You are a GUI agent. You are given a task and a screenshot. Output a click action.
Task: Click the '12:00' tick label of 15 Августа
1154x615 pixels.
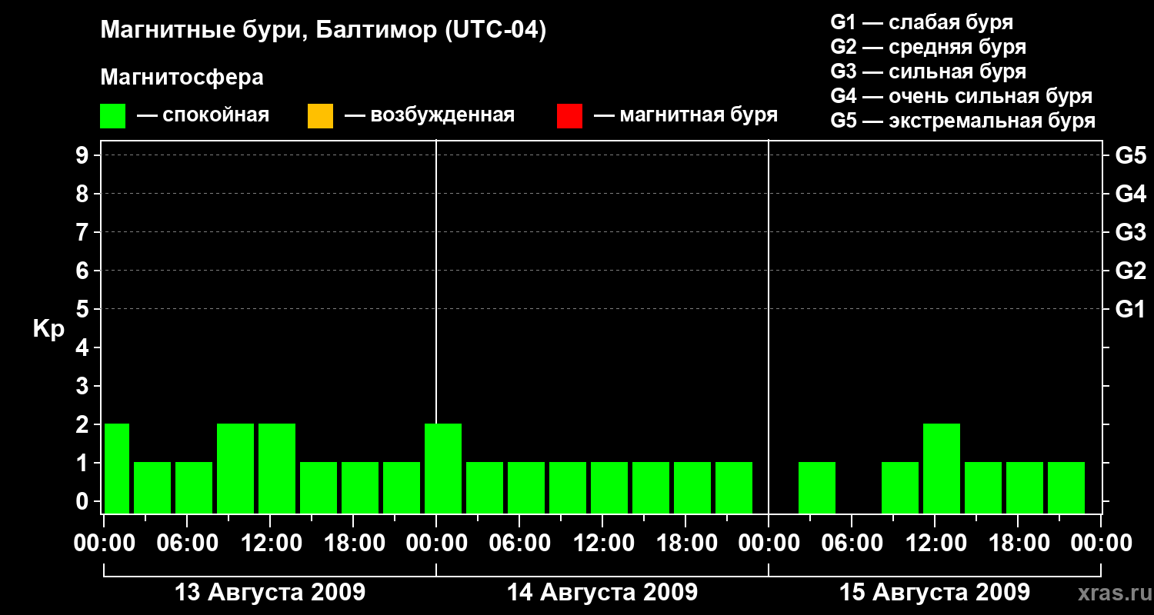(x=935, y=544)
